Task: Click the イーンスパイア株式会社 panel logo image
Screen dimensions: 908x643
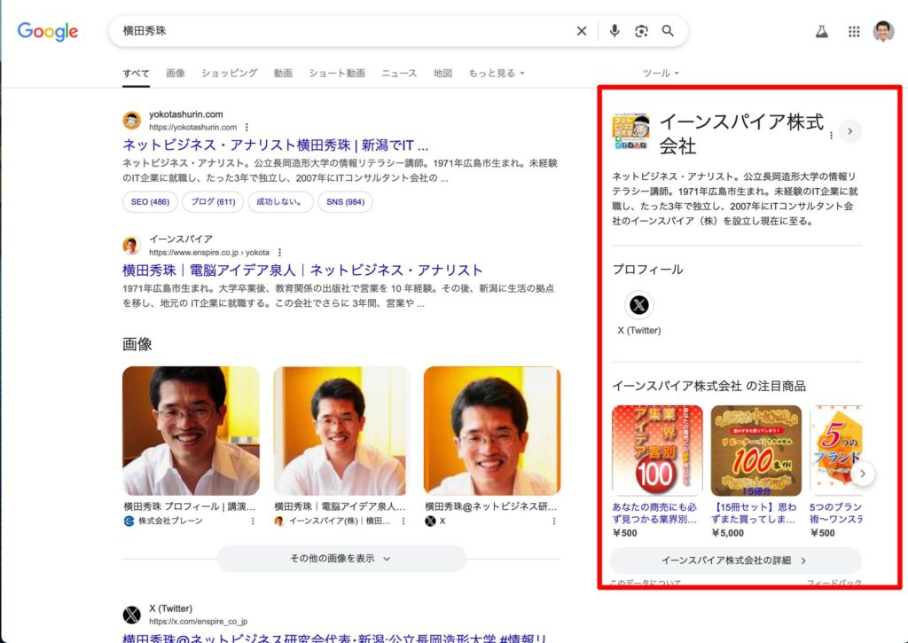Action: pos(630,132)
